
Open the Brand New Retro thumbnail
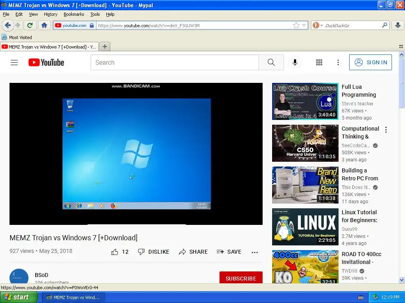[x=305, y=185]
